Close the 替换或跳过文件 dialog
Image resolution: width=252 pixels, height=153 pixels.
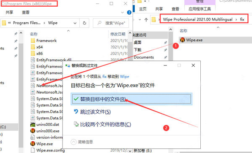click(193, 65)
